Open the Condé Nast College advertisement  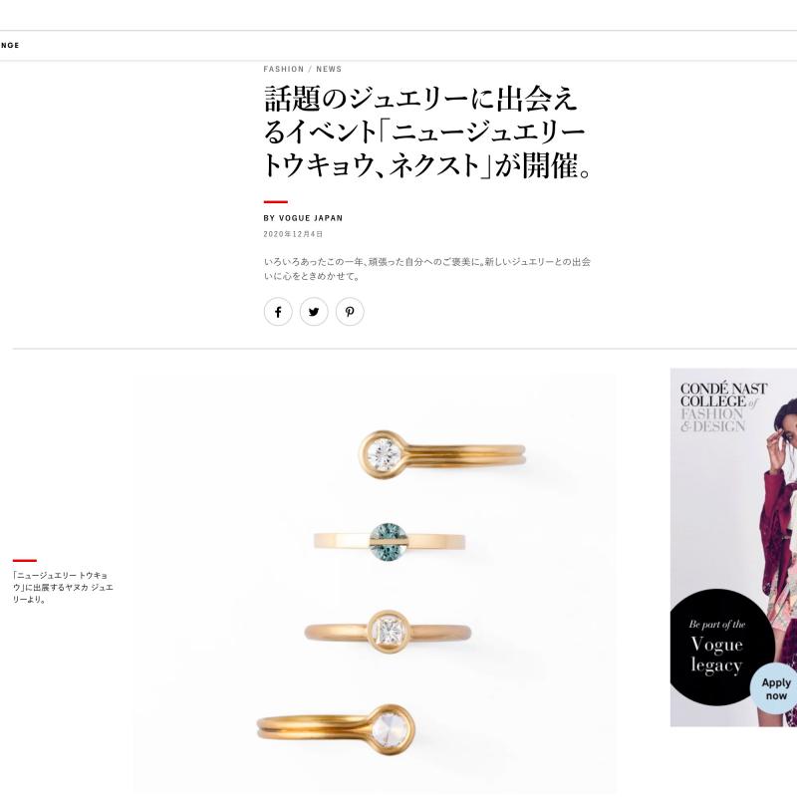[x=733, y=547]
